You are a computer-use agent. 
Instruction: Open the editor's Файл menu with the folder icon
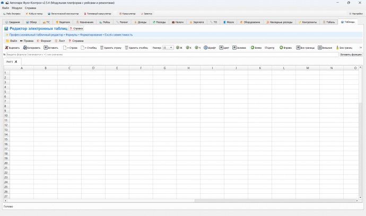pyautogui.click(x=12, y=41)
